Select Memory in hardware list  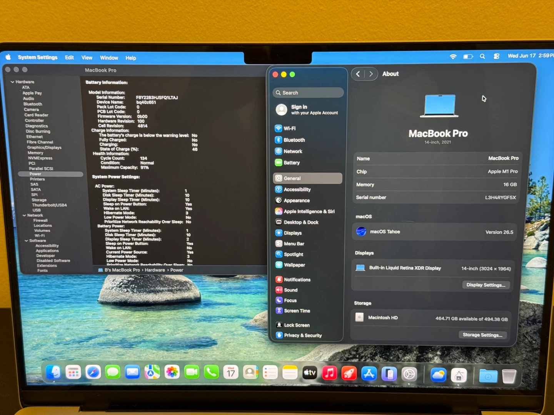[35, 153]
